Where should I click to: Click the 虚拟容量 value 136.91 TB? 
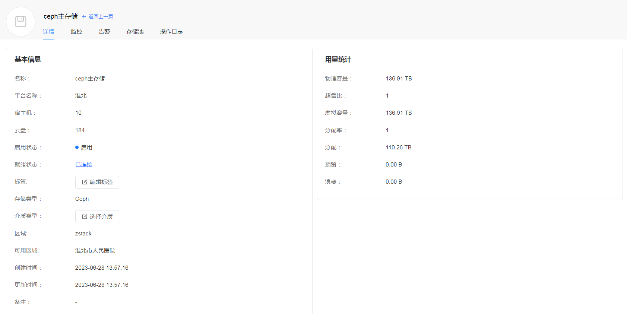click(x=399, y=113)
